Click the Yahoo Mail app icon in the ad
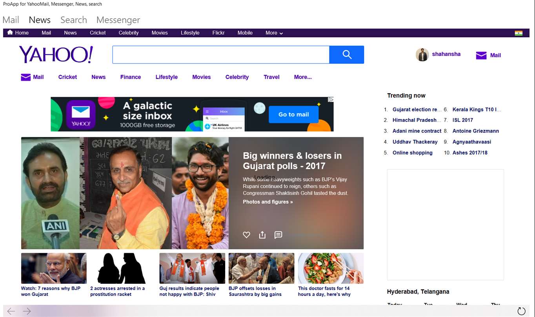535x317 pixels. click(81, 114)
